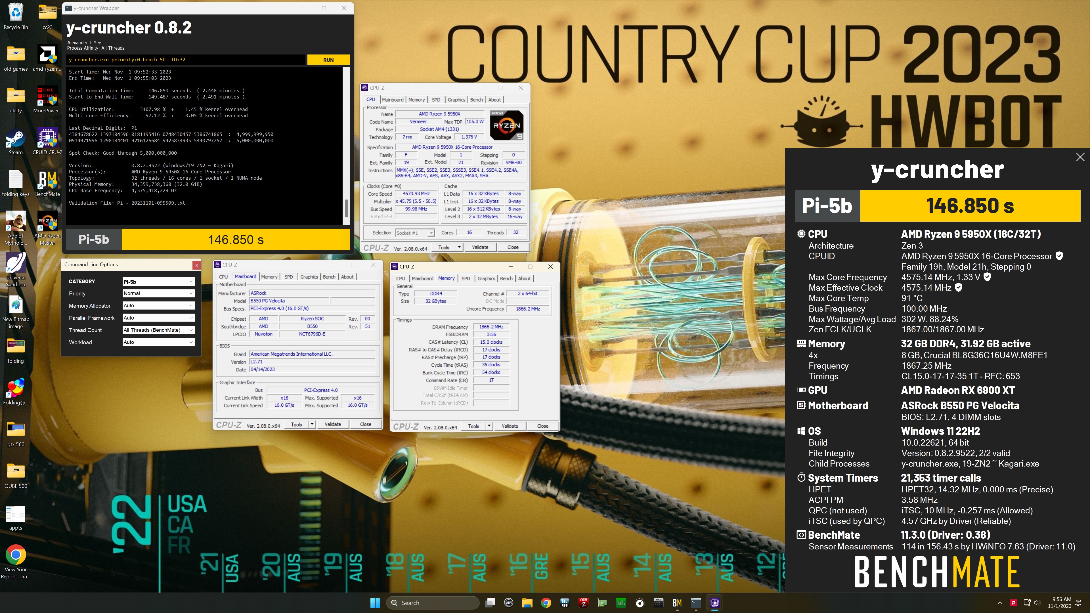Select the Universe Sandbox desktop shortcut
The width and height of the screenshot is (1090, 613).
tap(16, 270)
